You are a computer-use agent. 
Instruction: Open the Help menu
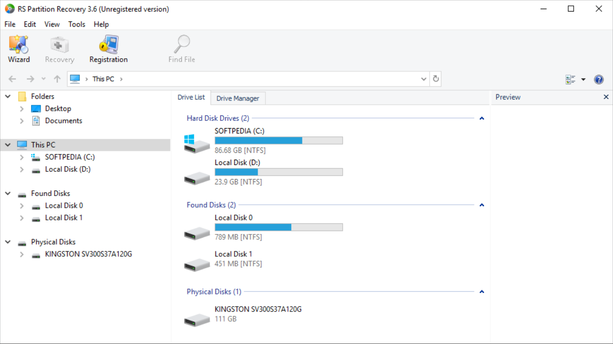pyautogui.click(x=101, y=24)
